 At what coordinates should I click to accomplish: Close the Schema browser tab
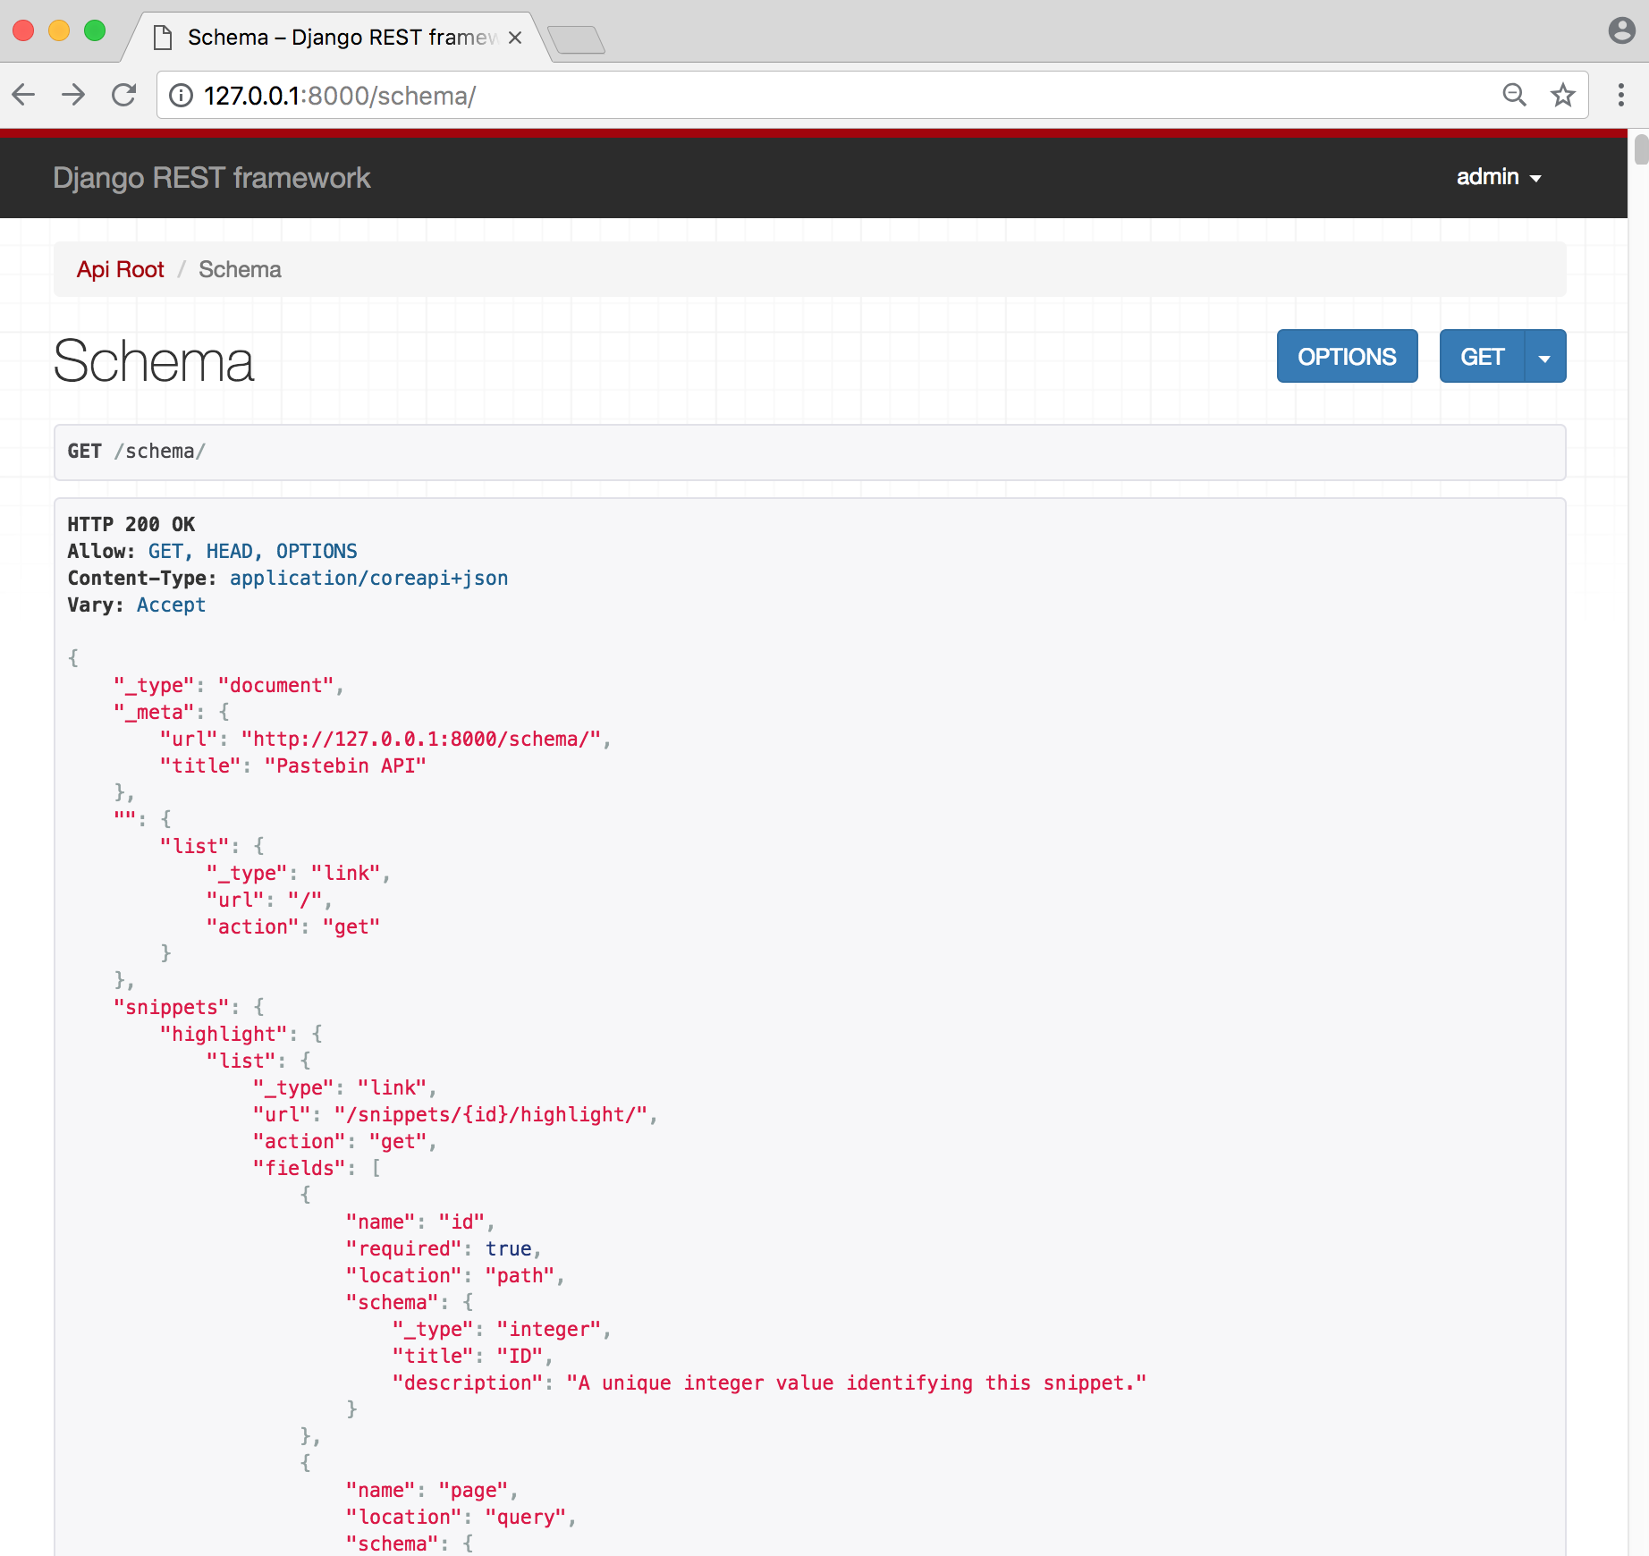pos(515,38)
